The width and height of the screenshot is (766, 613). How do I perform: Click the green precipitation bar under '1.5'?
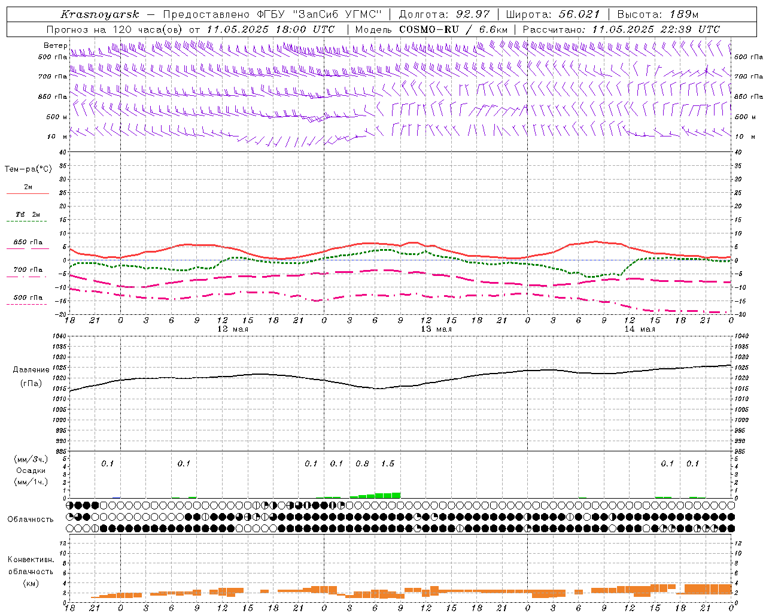coord(388,495)
